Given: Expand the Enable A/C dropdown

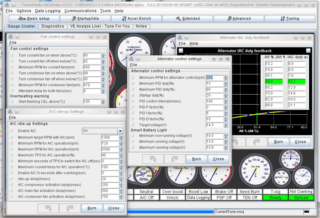Looking at the screenshot, I should coord(120,131).
